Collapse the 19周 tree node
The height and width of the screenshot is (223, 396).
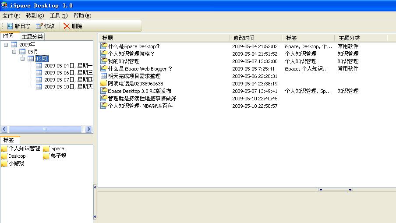22,59
